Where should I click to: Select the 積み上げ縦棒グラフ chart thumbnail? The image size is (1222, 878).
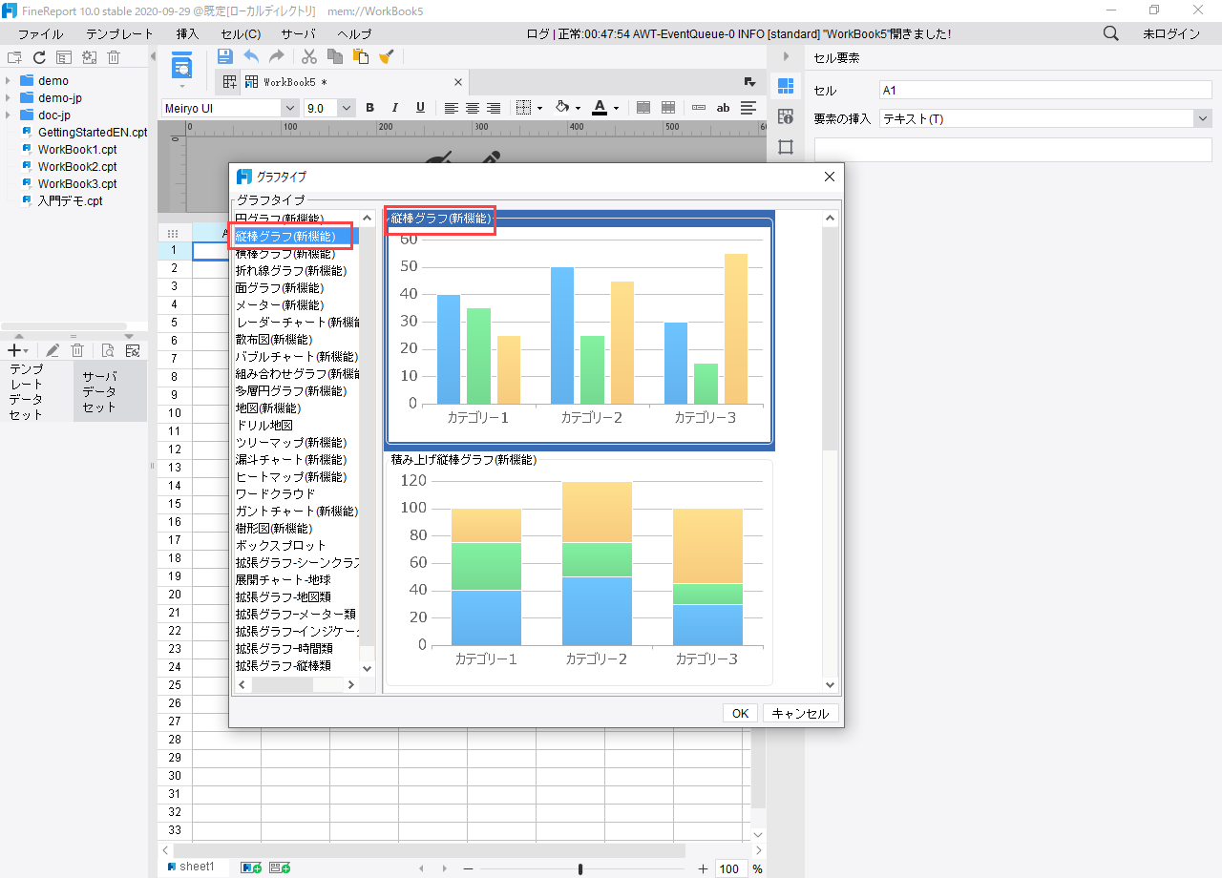coord(579,571)
